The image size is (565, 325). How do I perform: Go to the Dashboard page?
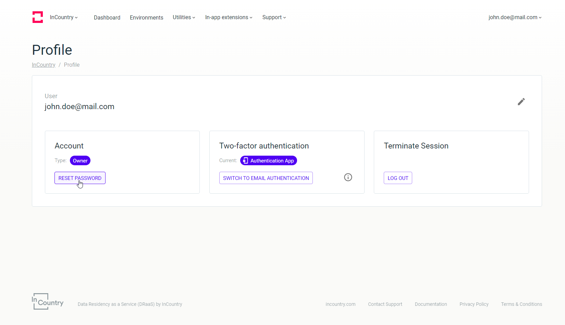(x=107, y=17)
